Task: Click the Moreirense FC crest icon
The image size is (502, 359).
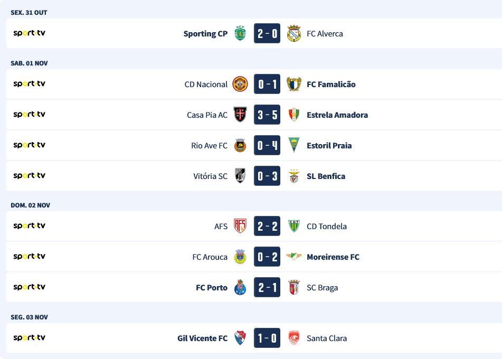Action: click(293, 257)
